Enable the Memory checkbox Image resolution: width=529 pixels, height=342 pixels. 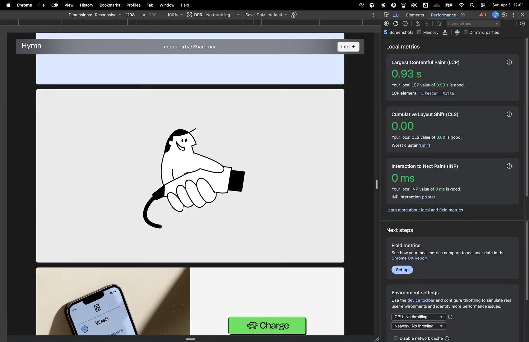(x=419, y=32)
